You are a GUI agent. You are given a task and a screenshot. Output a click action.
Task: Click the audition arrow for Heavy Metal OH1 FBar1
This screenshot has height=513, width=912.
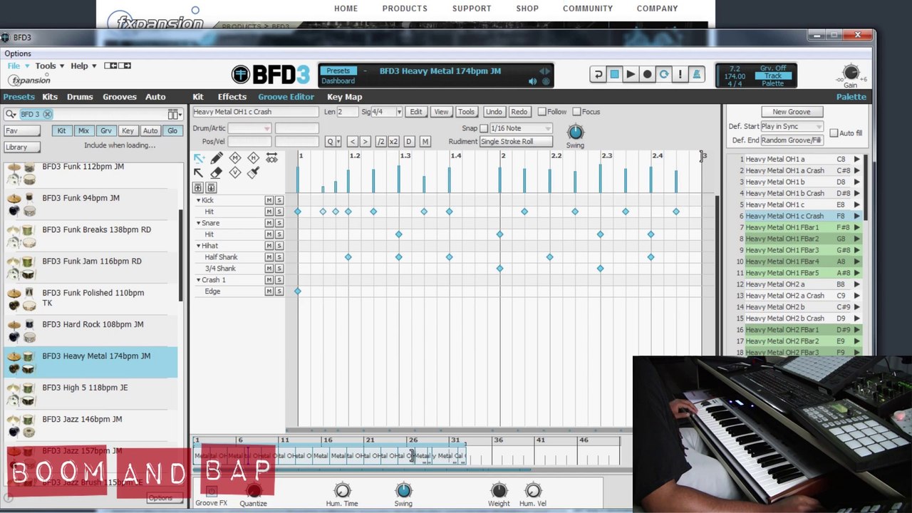tap(856, 227)
